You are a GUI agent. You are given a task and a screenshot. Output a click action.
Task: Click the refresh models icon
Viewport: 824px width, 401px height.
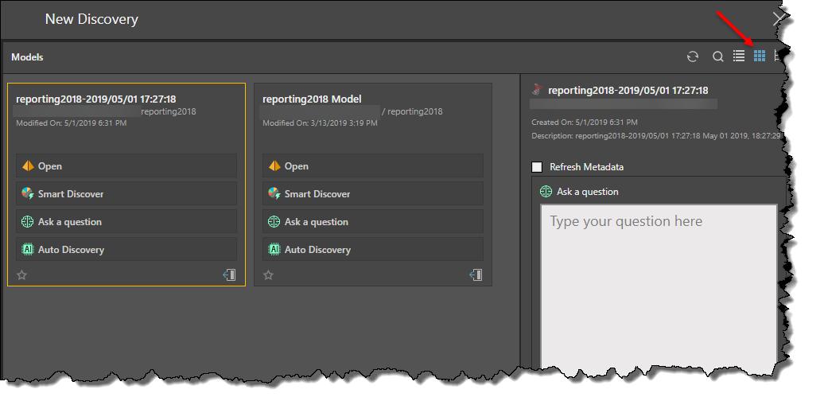pyautogui.click(x=693, y=56)
